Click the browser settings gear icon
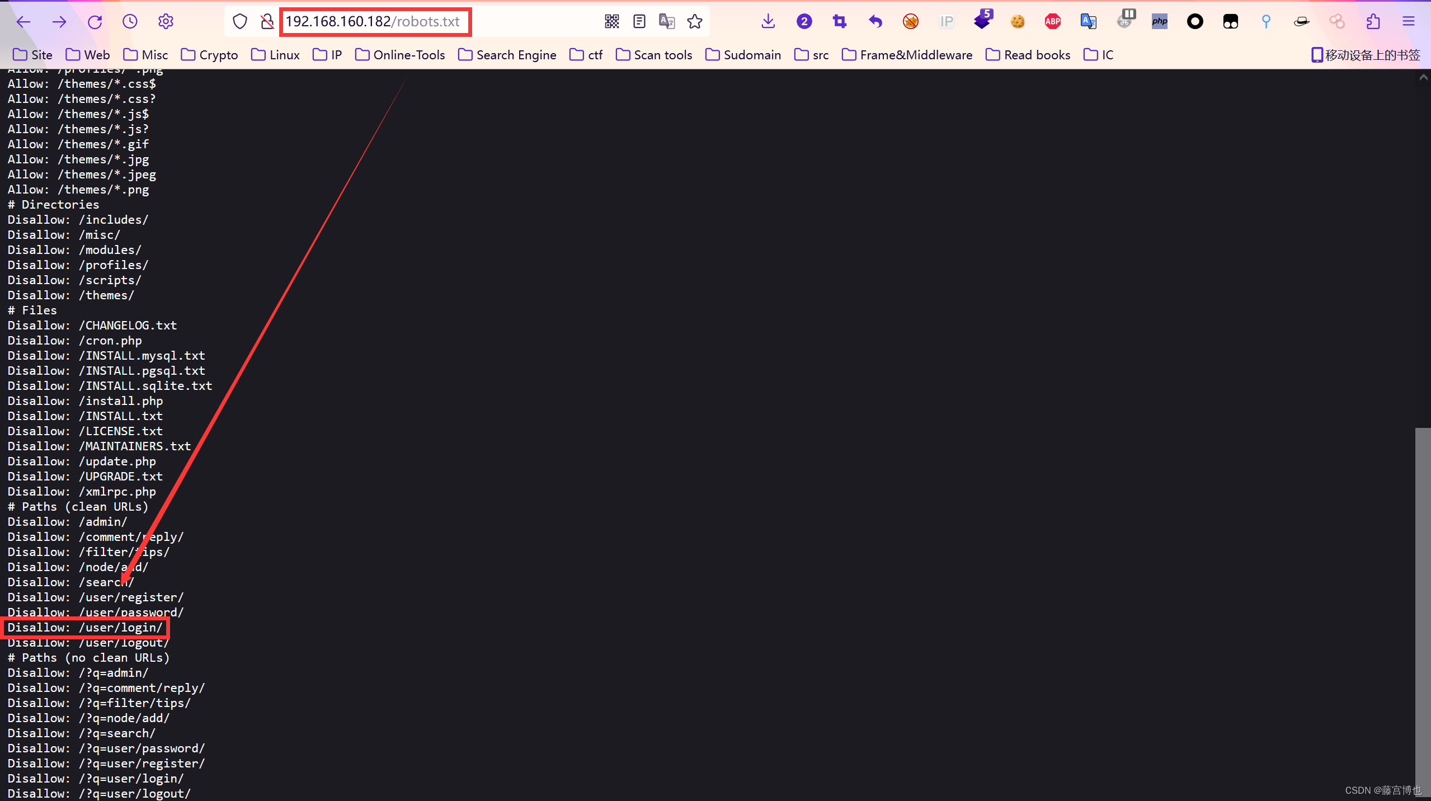Screen dimensions: 1431x801 coord(166,22)
